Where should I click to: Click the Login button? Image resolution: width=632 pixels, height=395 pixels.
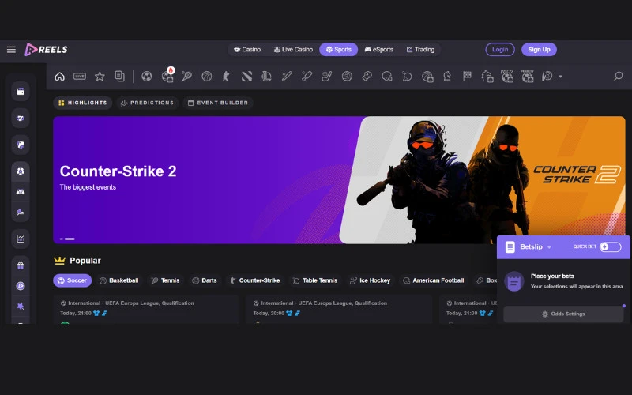tap(500, 50)
